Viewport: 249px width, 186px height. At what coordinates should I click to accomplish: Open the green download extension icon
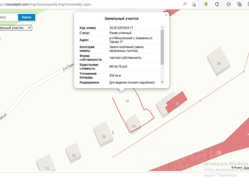[206, 4]
